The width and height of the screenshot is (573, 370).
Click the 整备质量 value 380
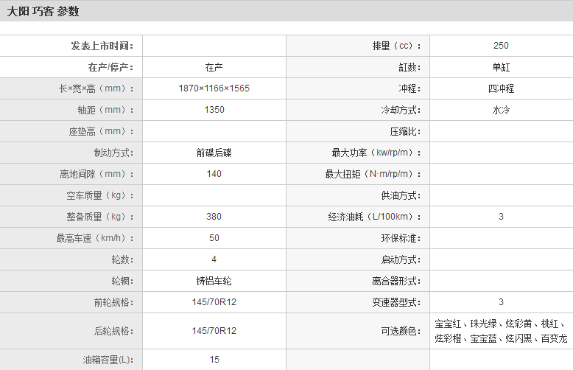click(214, 217)
